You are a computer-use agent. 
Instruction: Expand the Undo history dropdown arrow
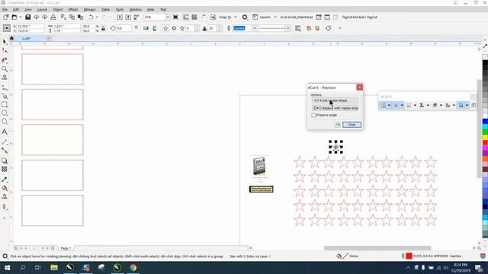(x=97, y=17)
